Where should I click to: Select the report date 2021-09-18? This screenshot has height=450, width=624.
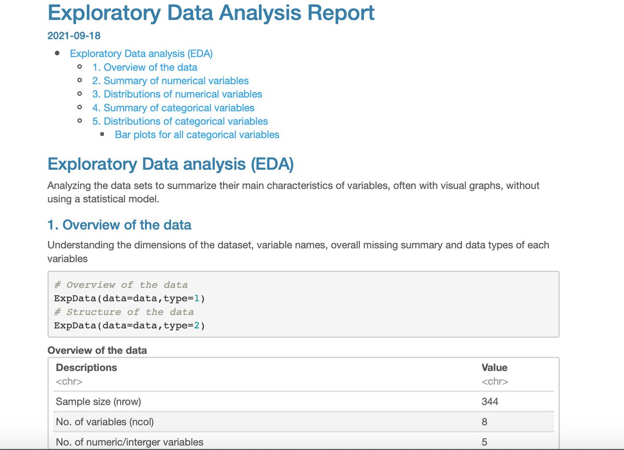tap(74, 36)
